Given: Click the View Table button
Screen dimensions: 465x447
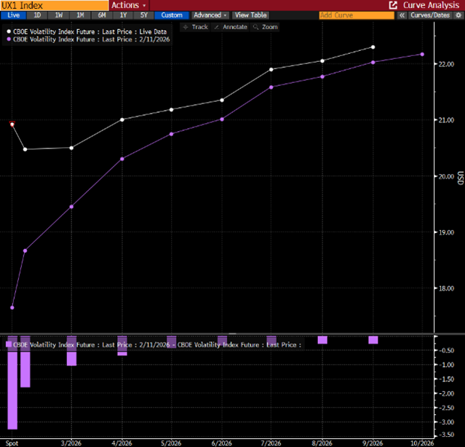Looking at the screenshot, I should point(251,15).
